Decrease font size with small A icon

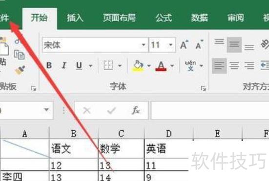point(199,45)
